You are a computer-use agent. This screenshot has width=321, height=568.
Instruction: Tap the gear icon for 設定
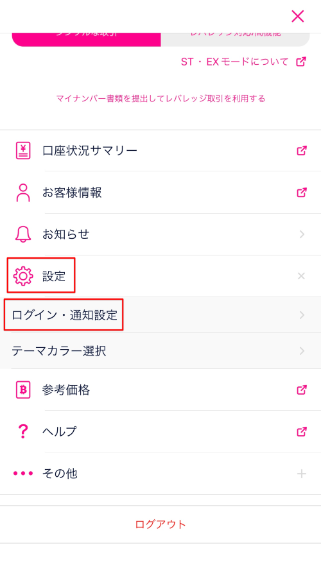[23, 276]
